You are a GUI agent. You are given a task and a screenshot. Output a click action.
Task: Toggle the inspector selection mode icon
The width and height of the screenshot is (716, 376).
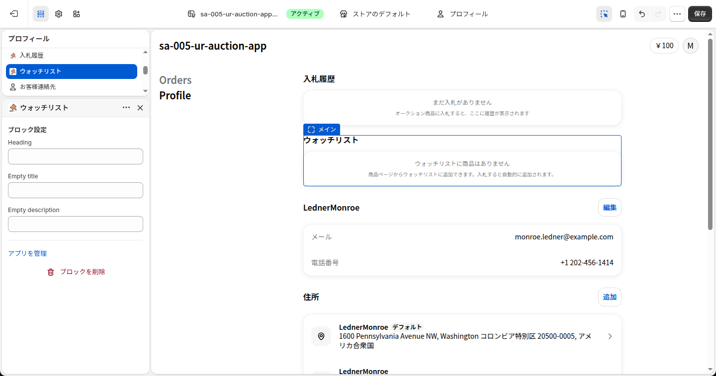click(x=604, y=14)
